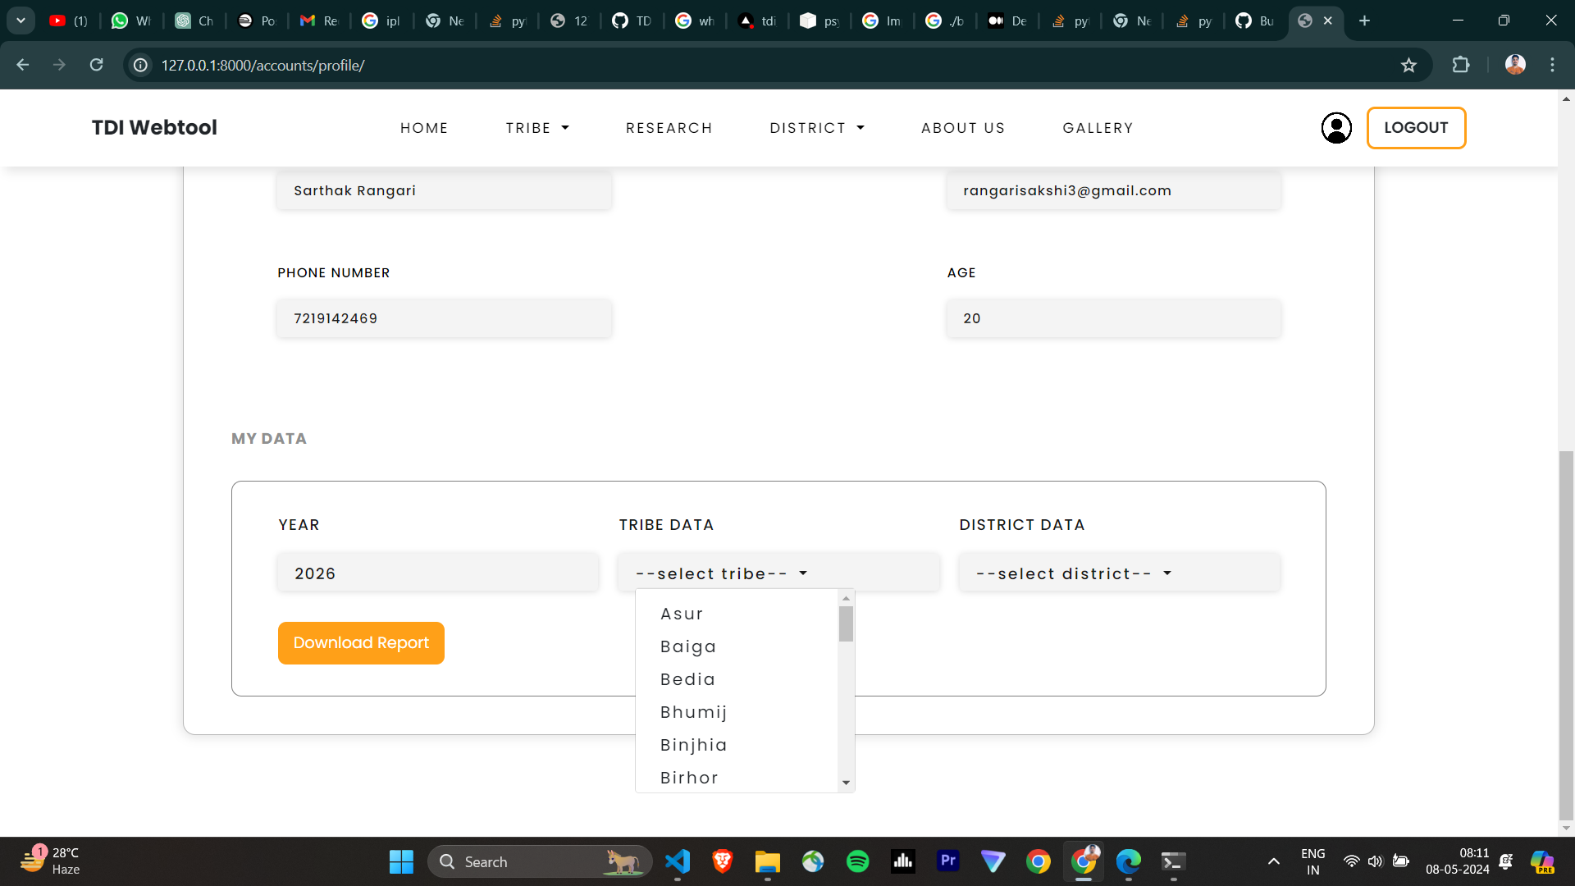Open Visual Studio Code from taskbar
Screen dimensions: 1575x886
tap(678, 861)
